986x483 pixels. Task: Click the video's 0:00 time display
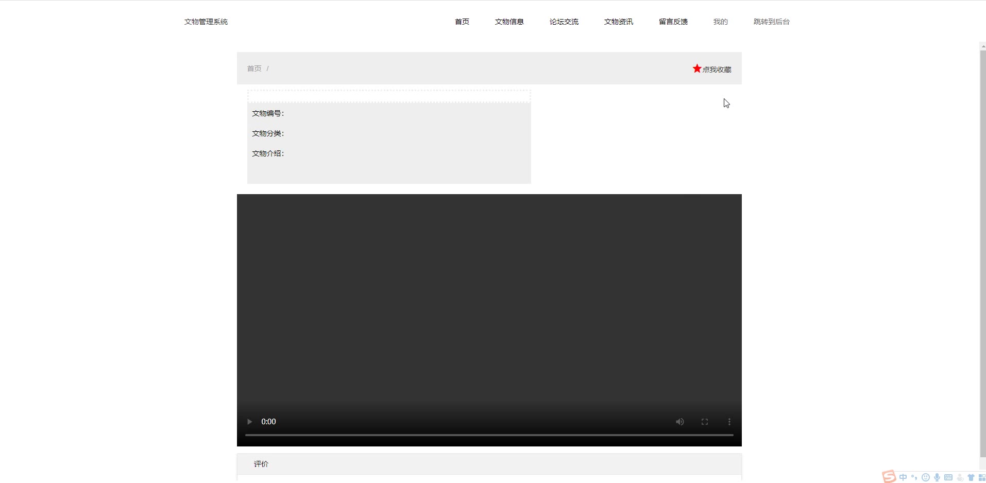(268, 422)
